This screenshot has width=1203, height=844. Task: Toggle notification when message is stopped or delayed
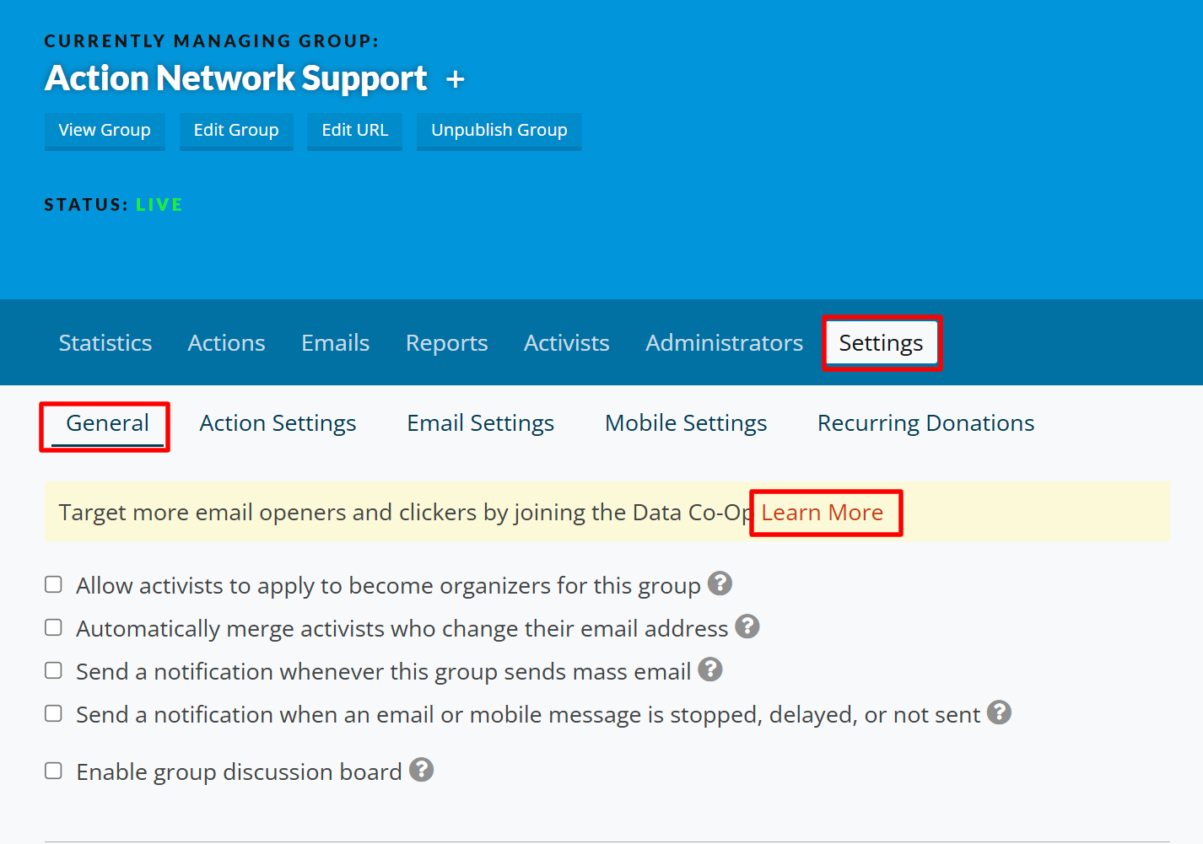pos(53,713)
